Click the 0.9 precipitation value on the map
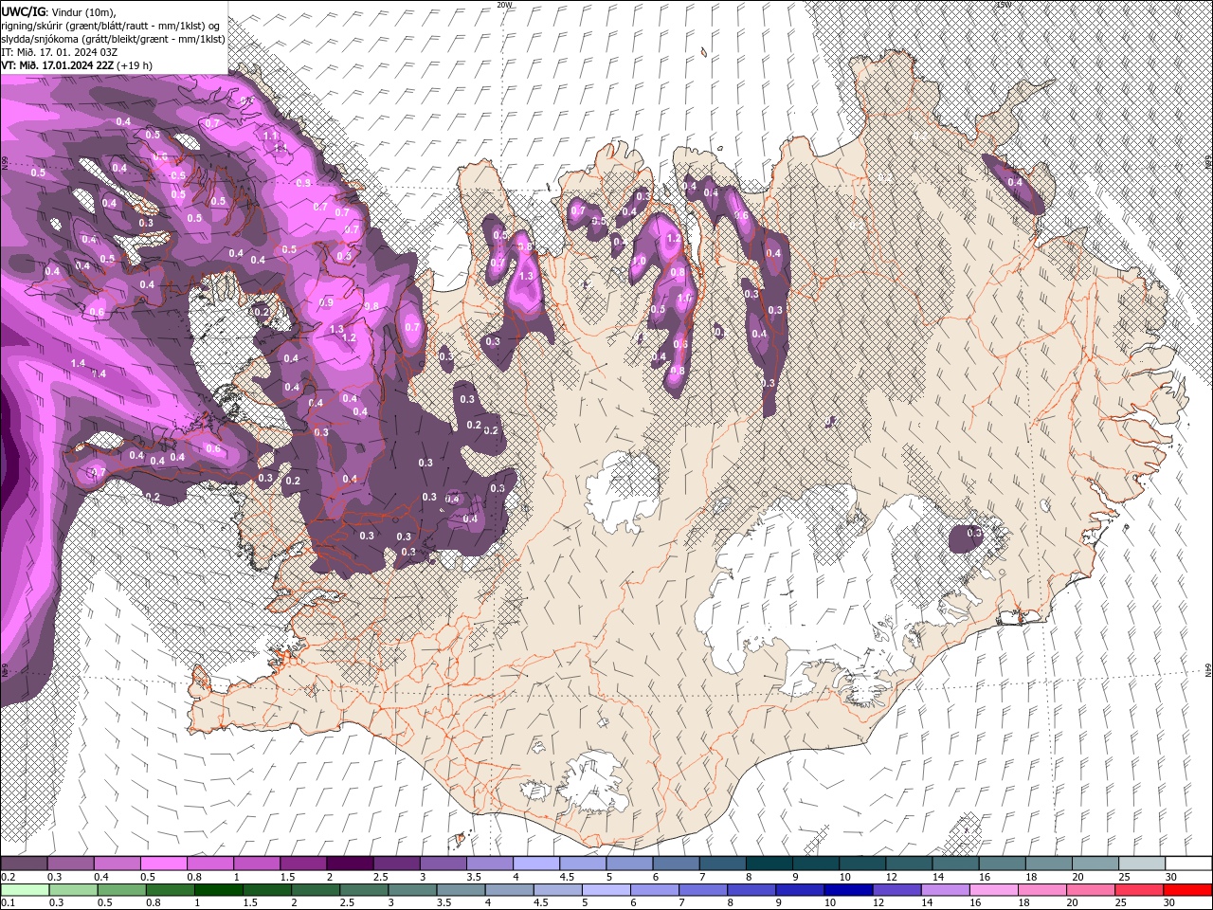1213x910 pixels. [x=326, y=302]
